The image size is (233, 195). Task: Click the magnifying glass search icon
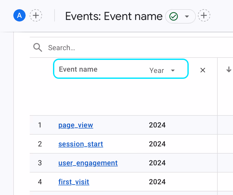38,48
